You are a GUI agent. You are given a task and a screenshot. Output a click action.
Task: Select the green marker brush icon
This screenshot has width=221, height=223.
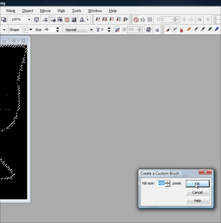tap(209, 30)
